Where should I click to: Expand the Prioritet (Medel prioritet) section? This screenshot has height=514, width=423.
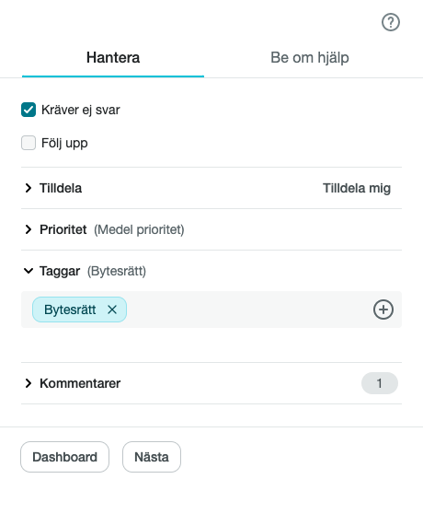tap(112, 229)
